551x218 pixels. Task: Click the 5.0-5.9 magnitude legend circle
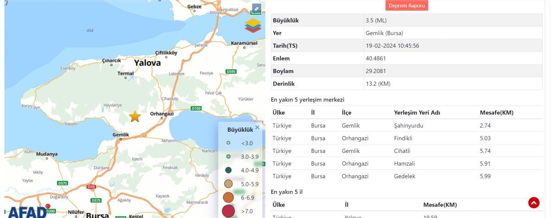(x=228, y=184)
